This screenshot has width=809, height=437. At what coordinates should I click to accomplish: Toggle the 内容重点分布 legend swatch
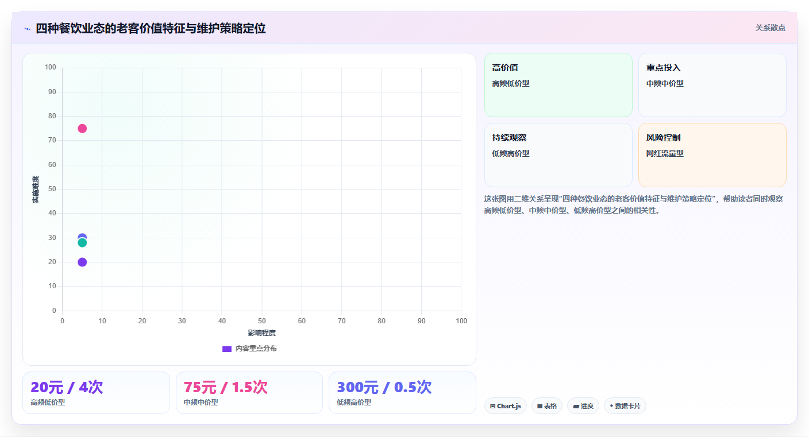click(227, 349)
